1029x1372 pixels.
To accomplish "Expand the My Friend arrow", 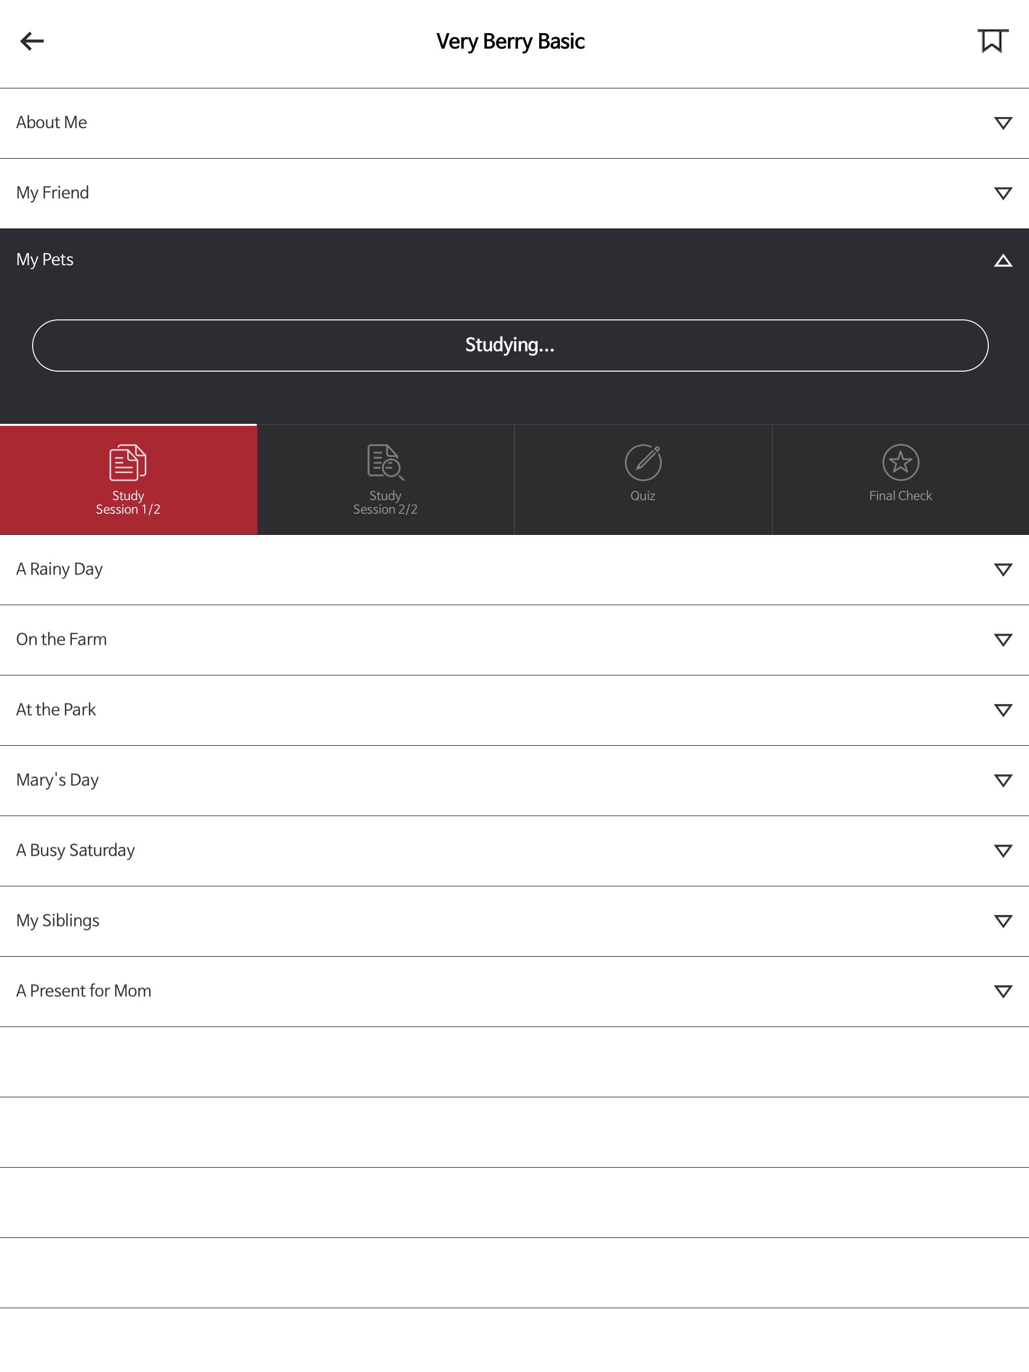I will (x=1003, y=193).
